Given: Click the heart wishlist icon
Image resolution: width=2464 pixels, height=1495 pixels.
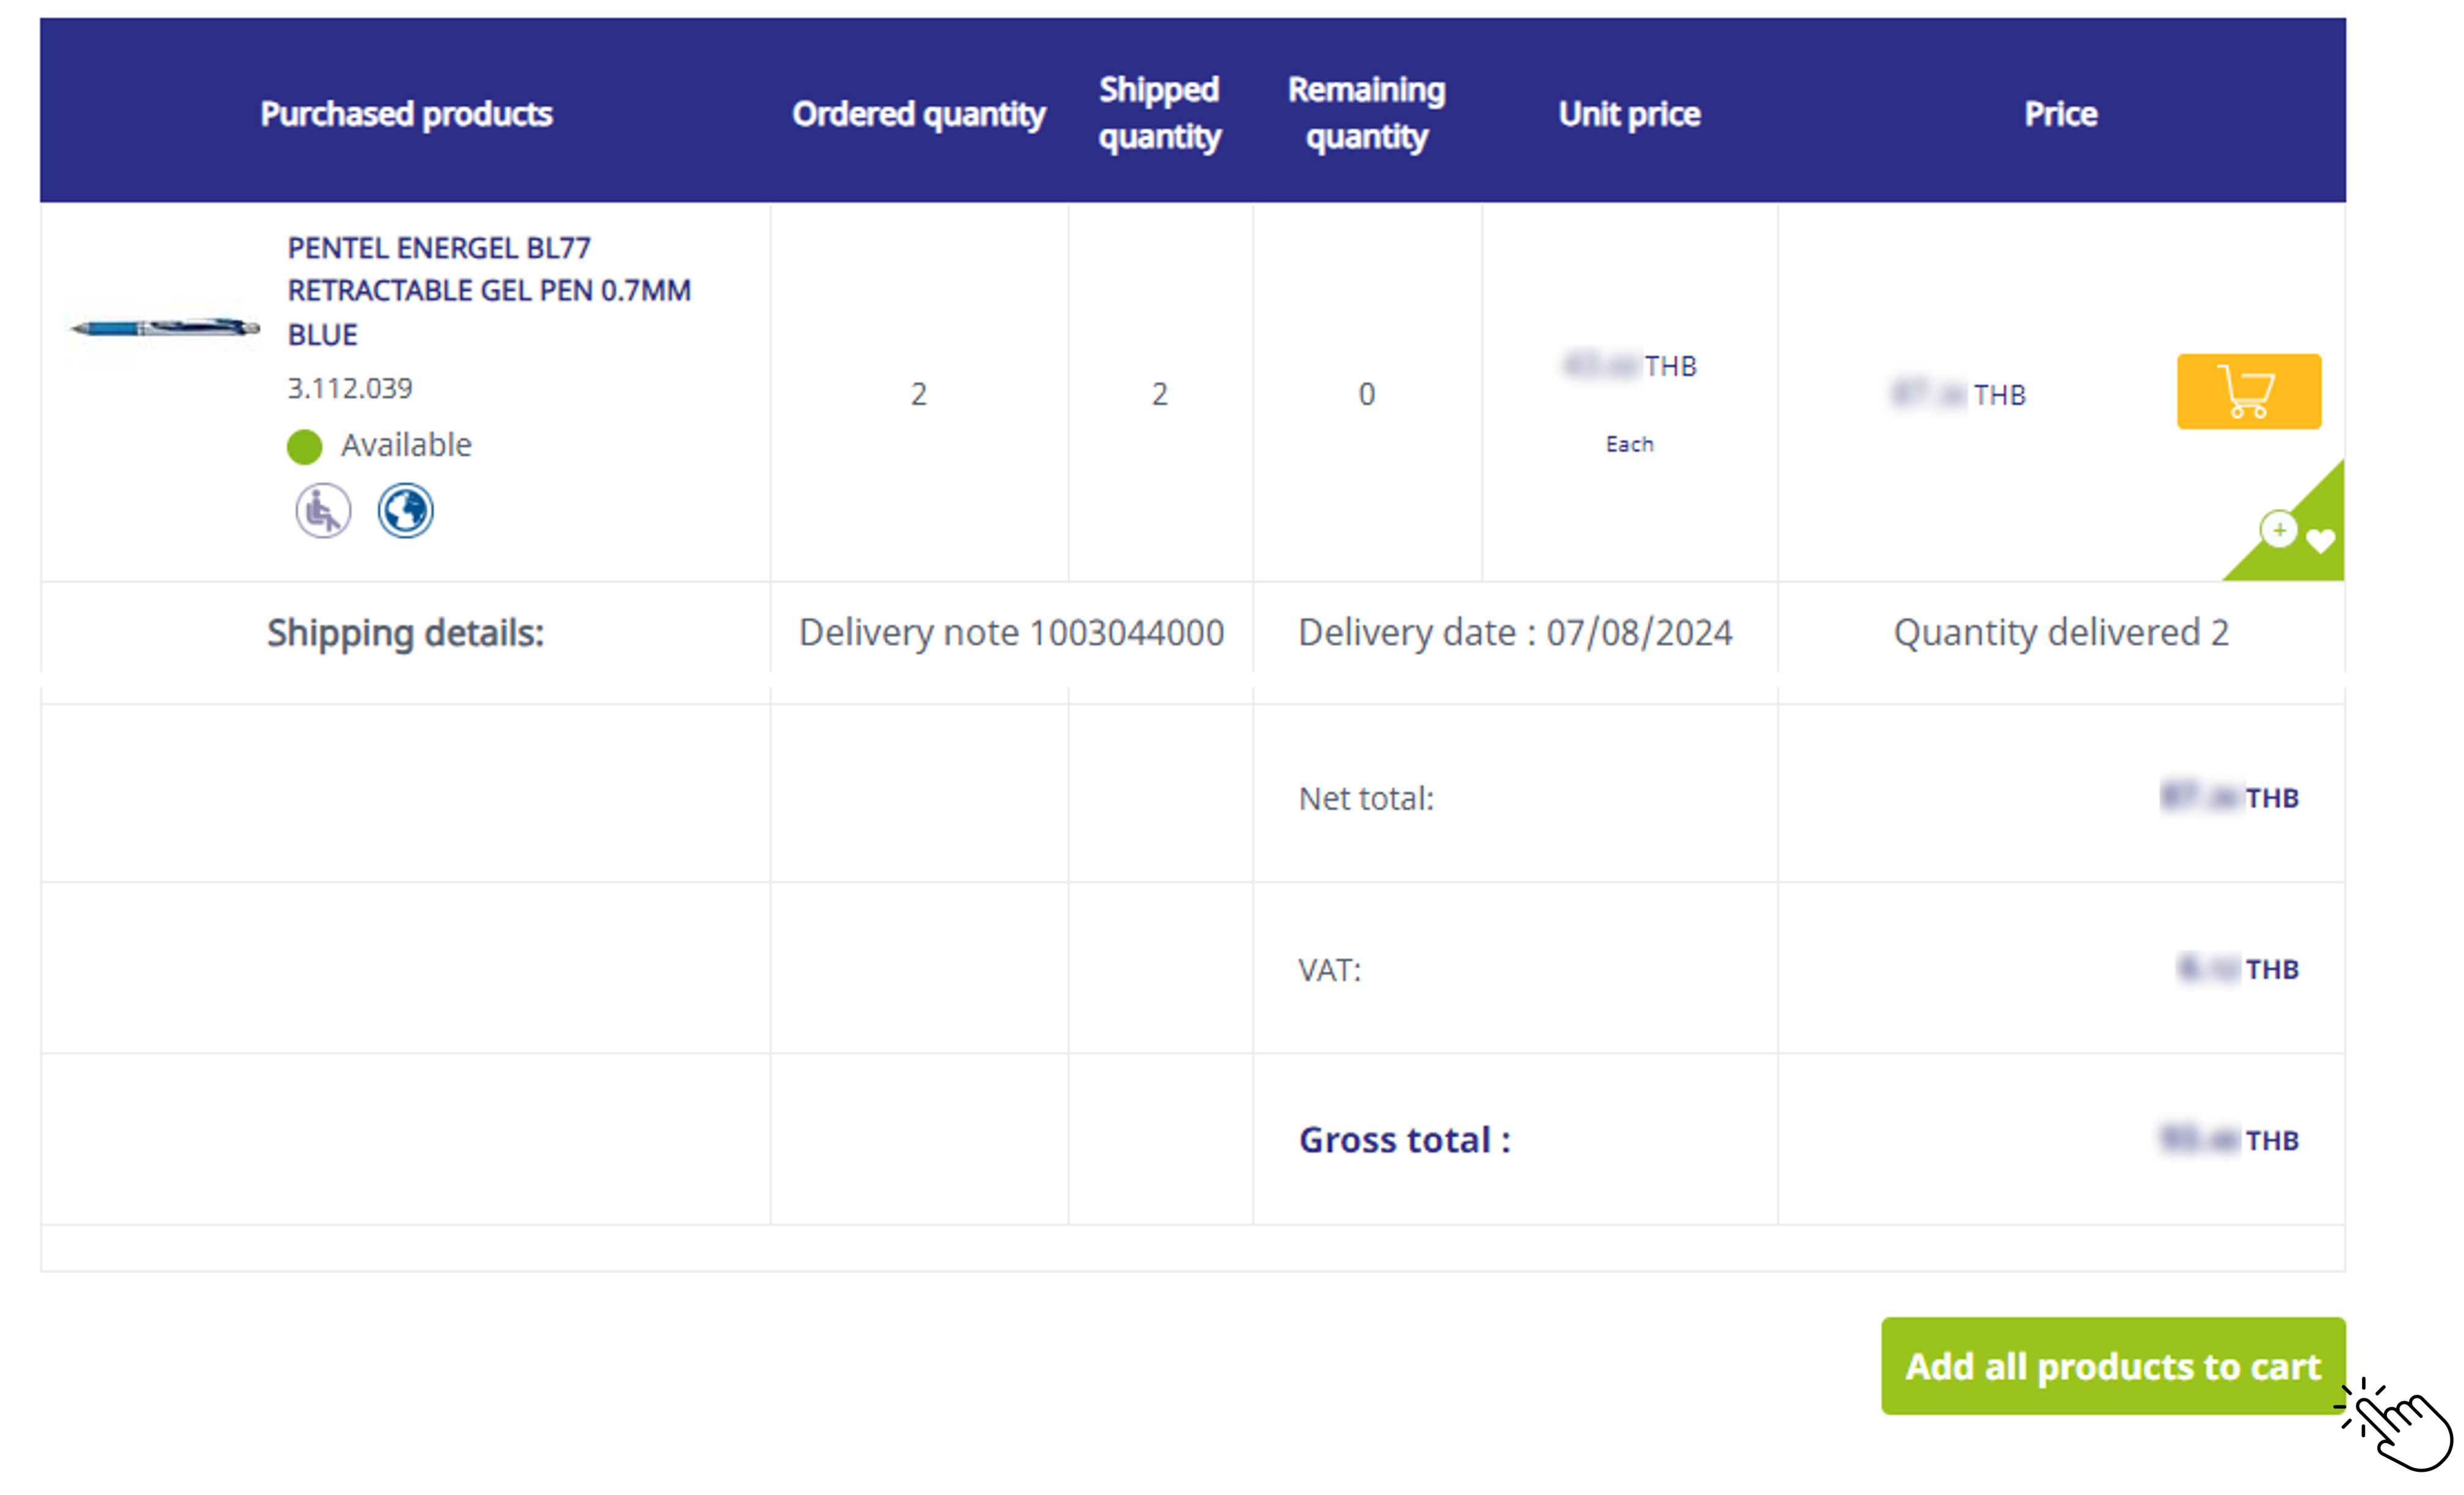Looking at the screenshot, I should click(x=2320, y=541).
